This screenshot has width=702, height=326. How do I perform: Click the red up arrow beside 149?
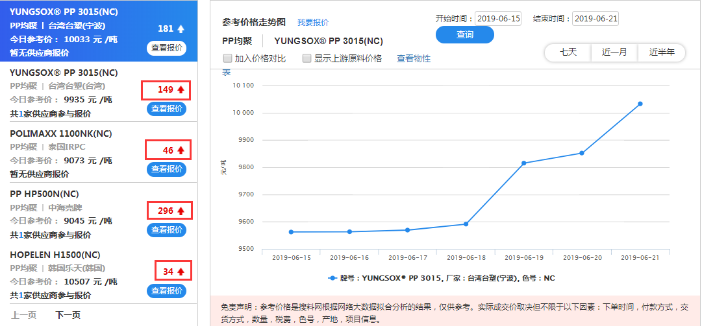tap(180, 90)
